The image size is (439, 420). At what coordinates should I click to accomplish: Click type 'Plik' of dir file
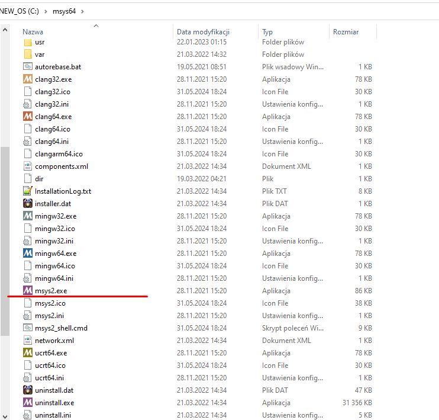267,179
